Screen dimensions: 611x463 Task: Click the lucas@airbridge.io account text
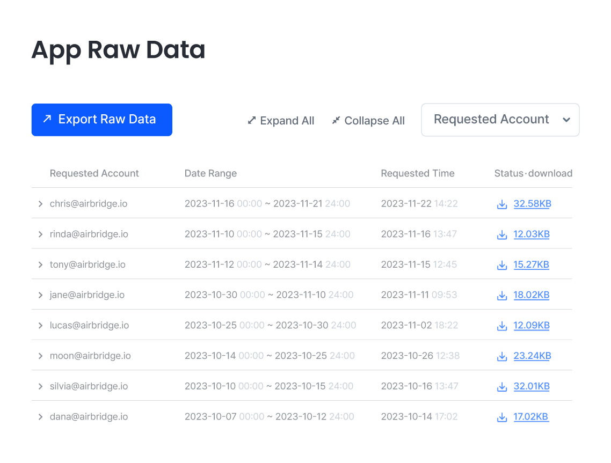(89, 325)
